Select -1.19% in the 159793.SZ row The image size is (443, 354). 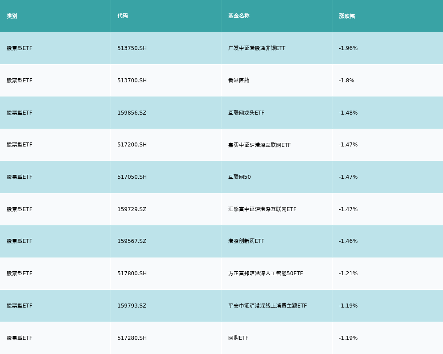(x=348, y=306)
